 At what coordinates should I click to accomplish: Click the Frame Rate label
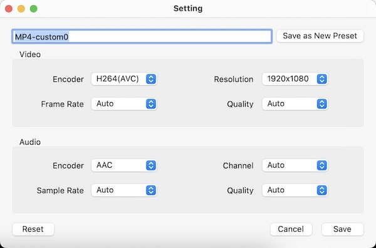click(x=62, y=104)
